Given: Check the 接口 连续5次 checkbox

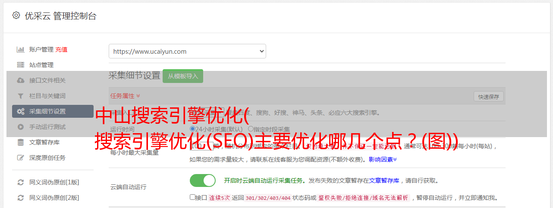Looking at the screenshot, I should [x=192, y=197].
